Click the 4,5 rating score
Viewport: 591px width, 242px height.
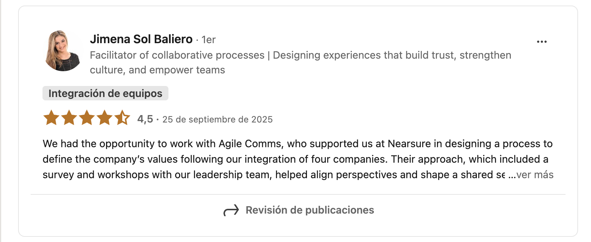(x=145, y=119)
